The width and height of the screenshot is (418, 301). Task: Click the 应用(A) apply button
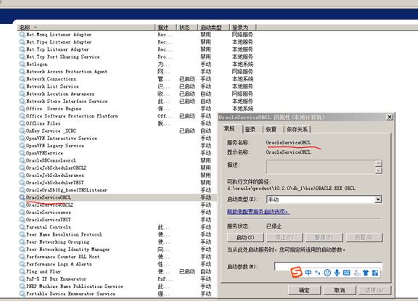(x=374, y=290)
